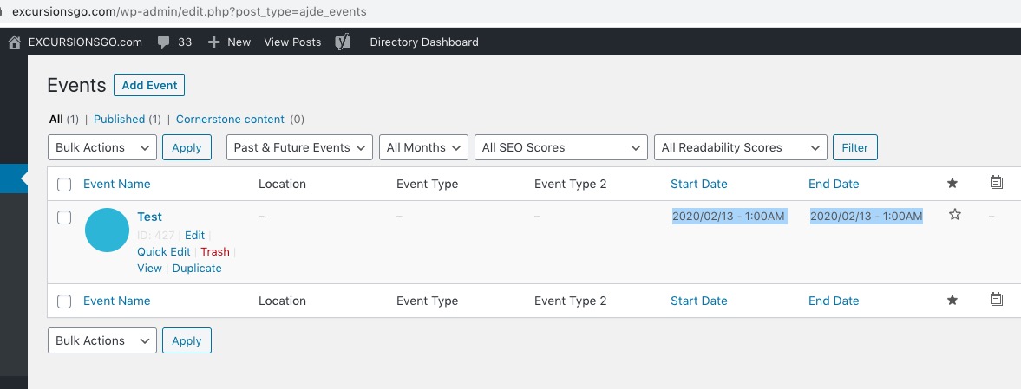Open the Yoast SEO icon in admin bar
This screenshot has width=1021, height=389.
343,42
